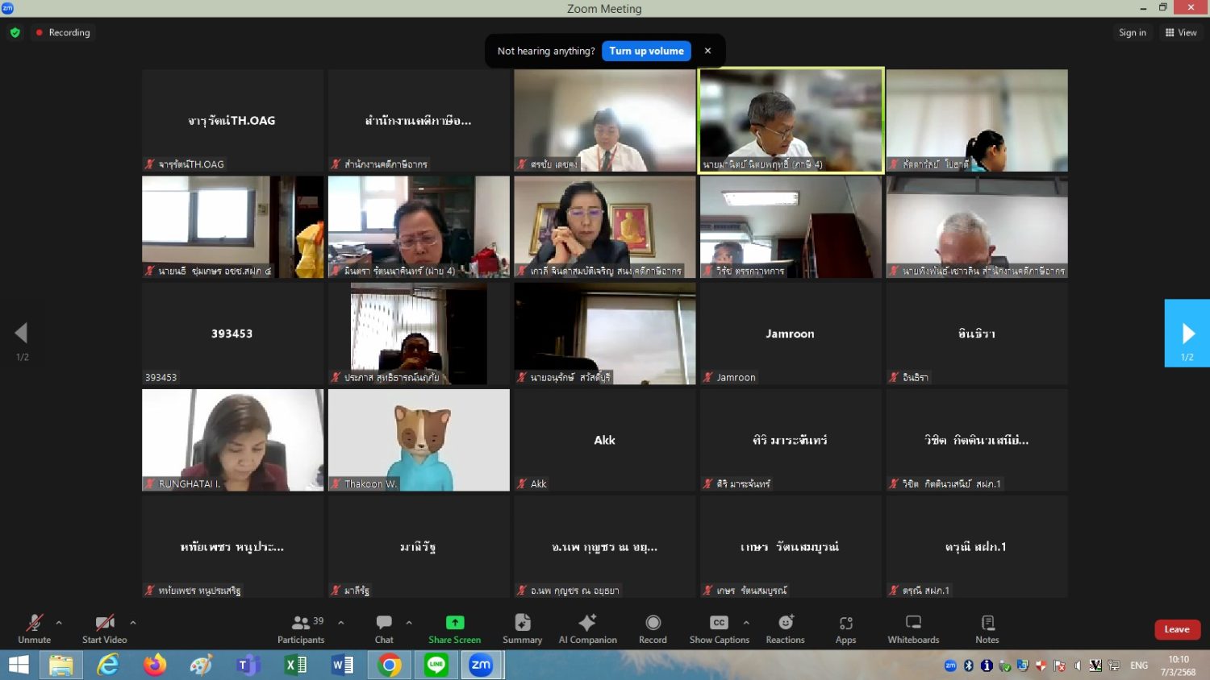Open the meeting Summary

pos(522,628)
